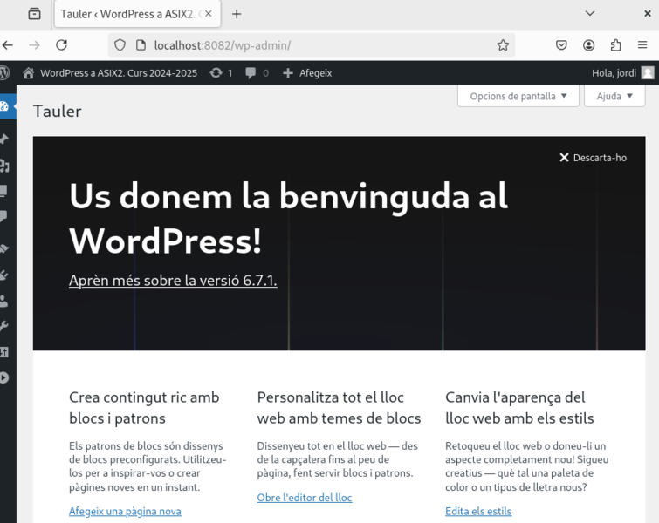
Task: Open the tracking protection shield
Action: pyautogui.click(x=120, y=45)
